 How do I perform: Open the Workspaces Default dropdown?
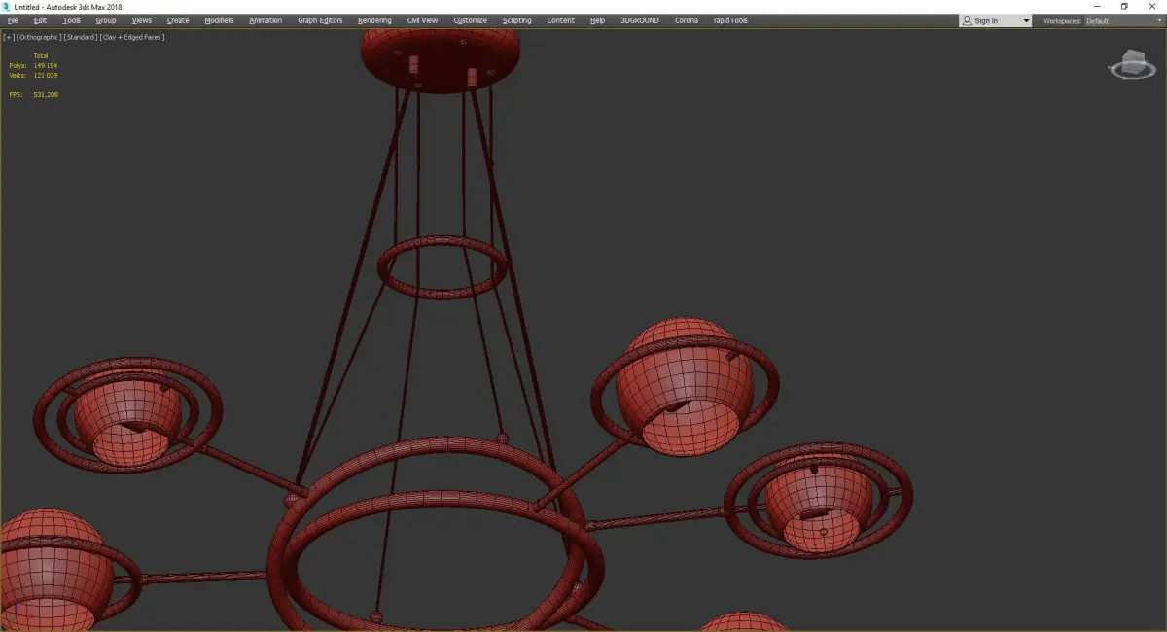pos(1122,20)
